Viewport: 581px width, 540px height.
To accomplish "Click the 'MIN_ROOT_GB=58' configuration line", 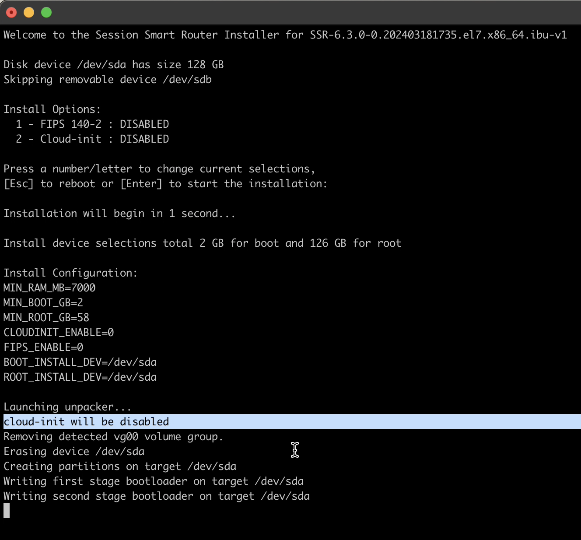I will click(46, 318).
